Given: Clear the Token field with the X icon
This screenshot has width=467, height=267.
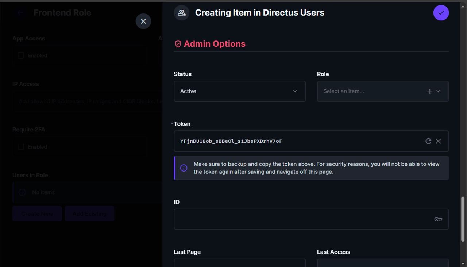Looking at the screenshot, I should 438,141.
